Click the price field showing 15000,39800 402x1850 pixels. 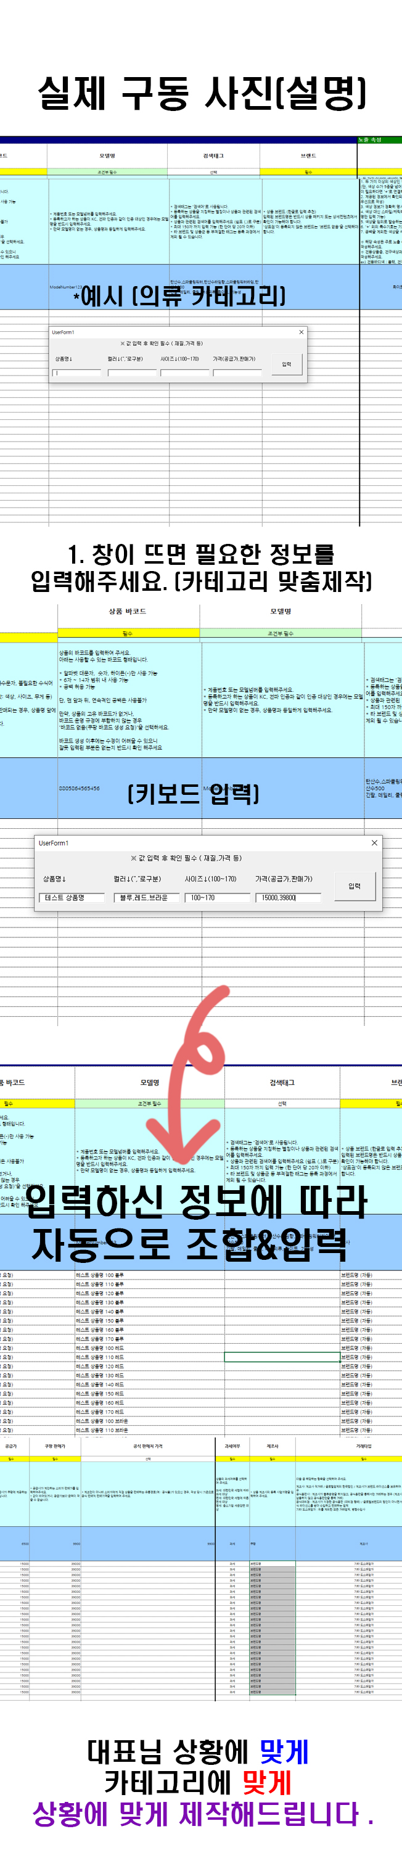(287, 897)
